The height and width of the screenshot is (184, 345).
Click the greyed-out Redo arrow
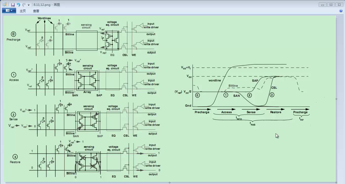[x=24, y=5]
